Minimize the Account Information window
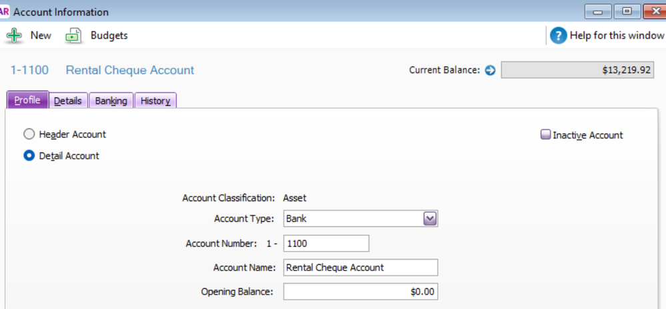The height and width of the screenshot is (309, 666). [599, 11]
